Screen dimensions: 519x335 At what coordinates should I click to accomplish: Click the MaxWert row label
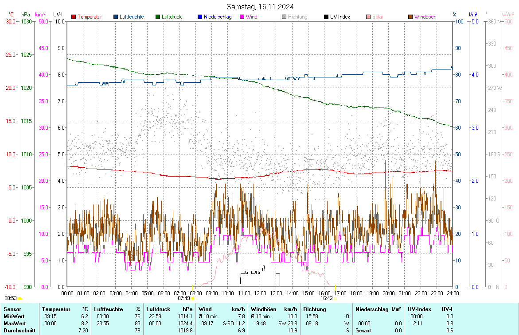[14, 323]
